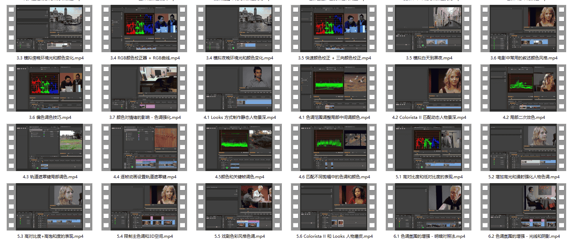Select the thumbnail of 3.3 模拟傍晚环境光和颜色变化.mp4
The width and height of the screenshot is (571, 245).
click(49, 29)
